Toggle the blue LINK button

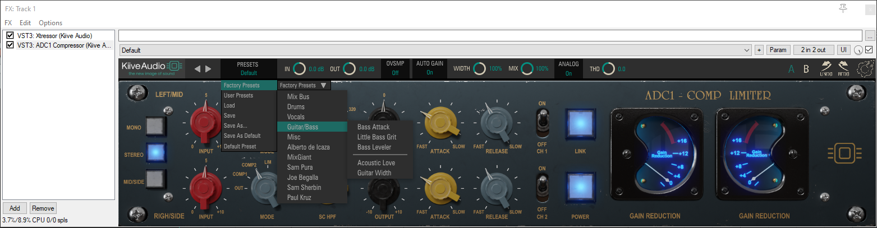pos(579,124)
